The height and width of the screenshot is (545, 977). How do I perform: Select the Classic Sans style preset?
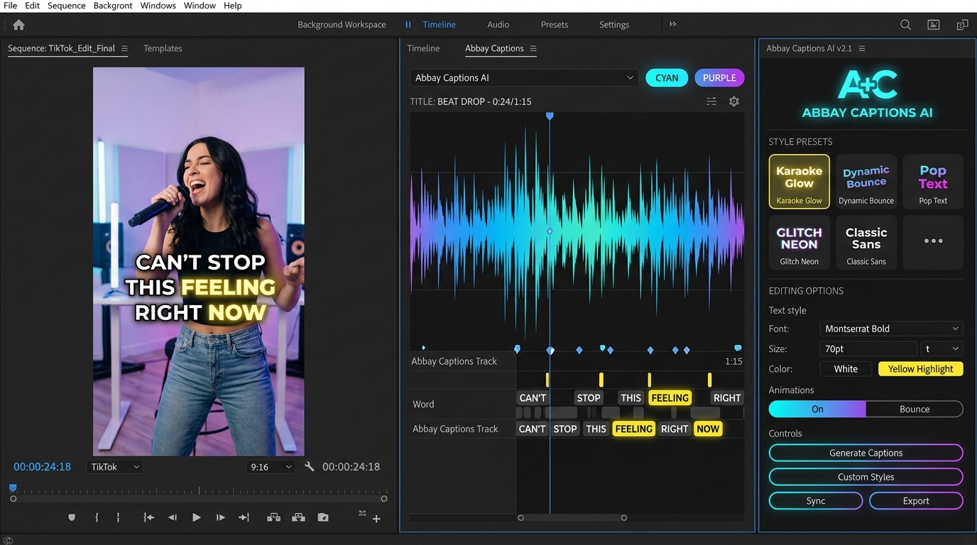click(866, 243)
